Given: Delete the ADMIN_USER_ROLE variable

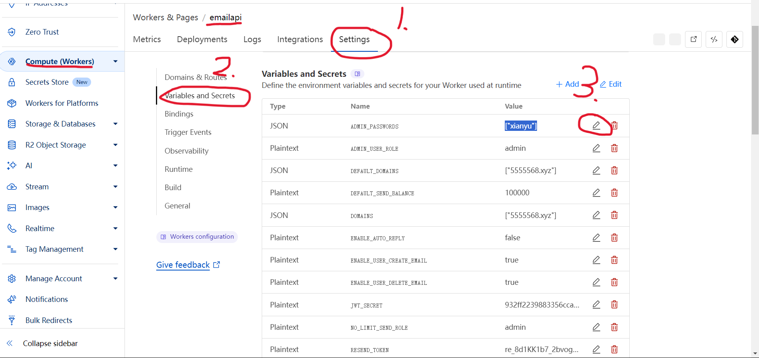Looking at the screenshot, I should 614,148.
